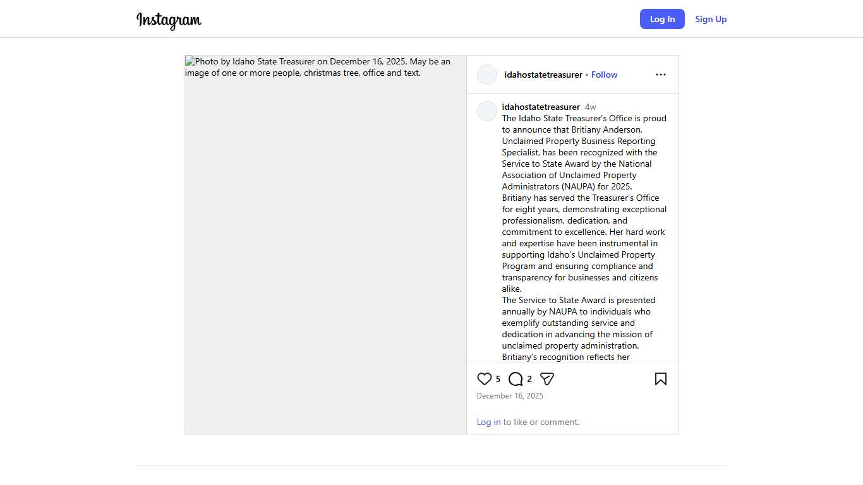This screenshot has height=485, width=863.
Task: Share the post with the paper plane icon
Action: click(x=547, y=379)
